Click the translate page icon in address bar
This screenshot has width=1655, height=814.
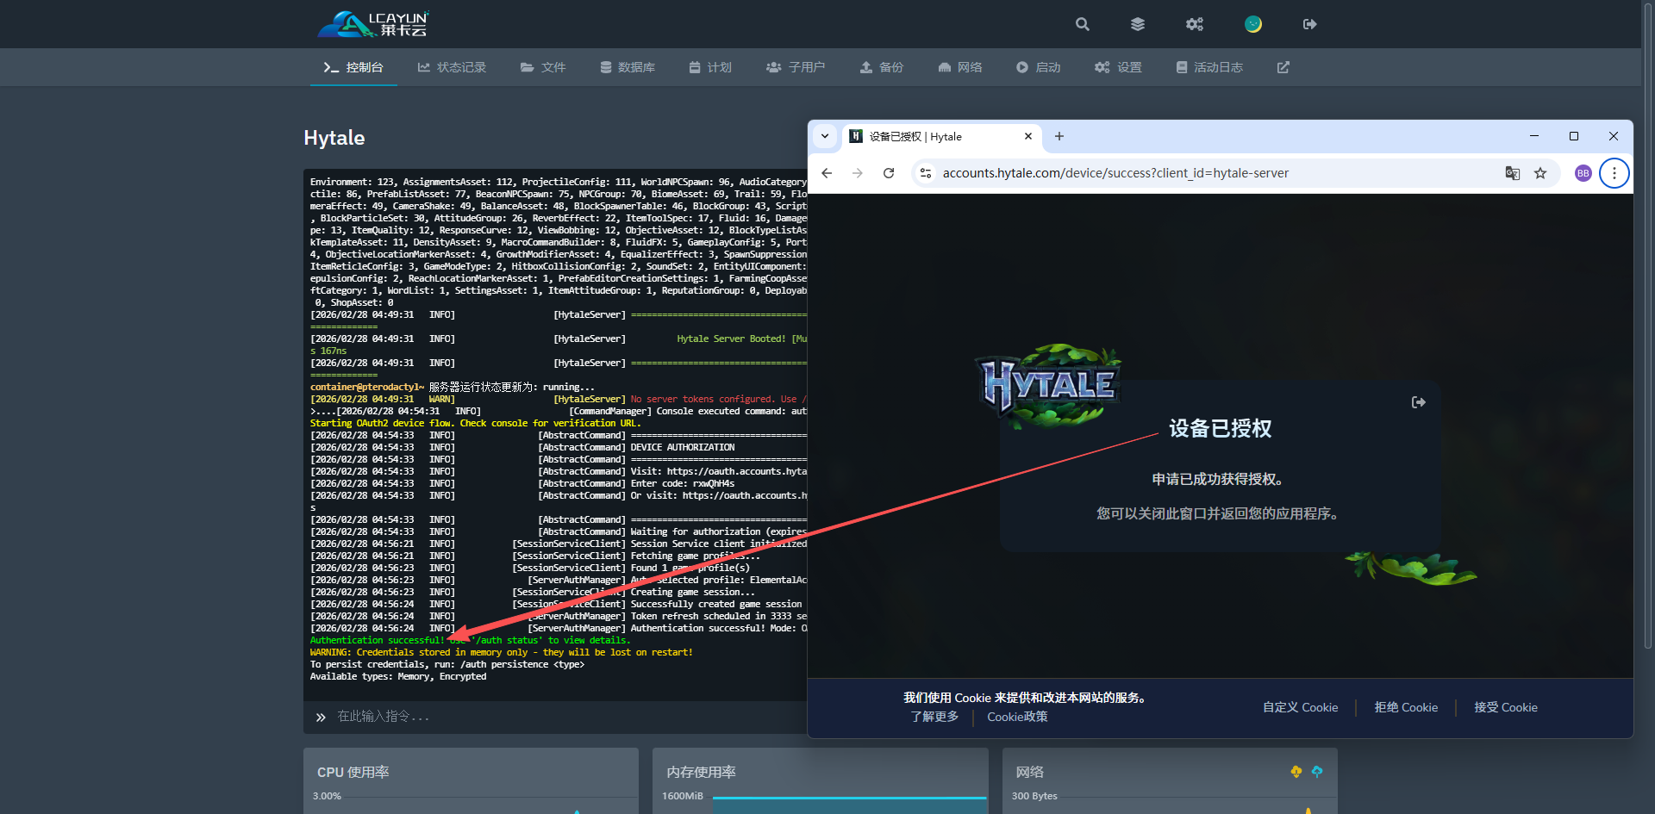1512,173
